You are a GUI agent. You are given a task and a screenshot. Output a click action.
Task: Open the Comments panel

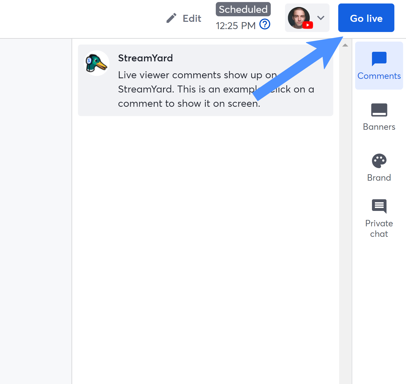pos(379,65)
